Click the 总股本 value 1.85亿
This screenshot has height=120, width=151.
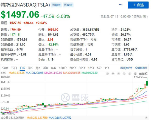(128, 55)
